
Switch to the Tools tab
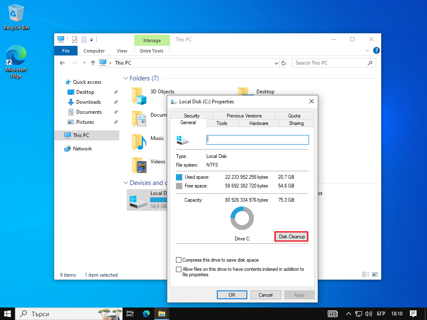tap(222, 123)
